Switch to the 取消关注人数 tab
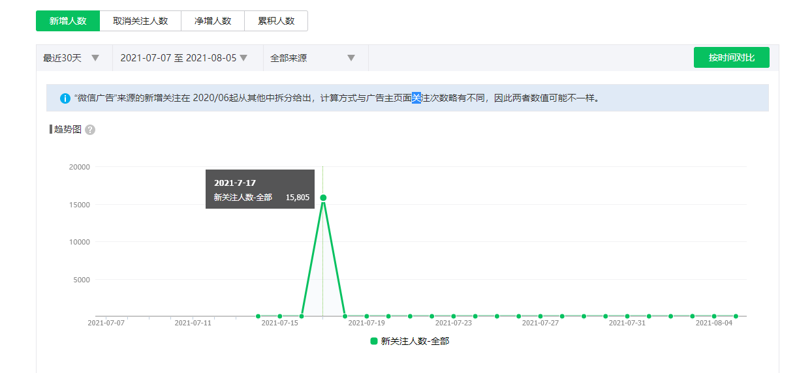 pyautogui.click(x=140, y=21)
